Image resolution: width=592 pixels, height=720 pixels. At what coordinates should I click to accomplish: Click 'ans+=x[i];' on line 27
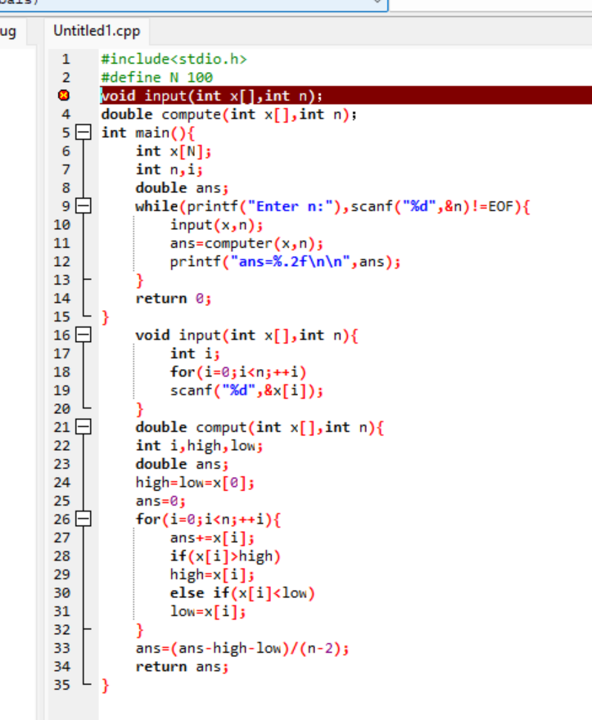(212, 538)
